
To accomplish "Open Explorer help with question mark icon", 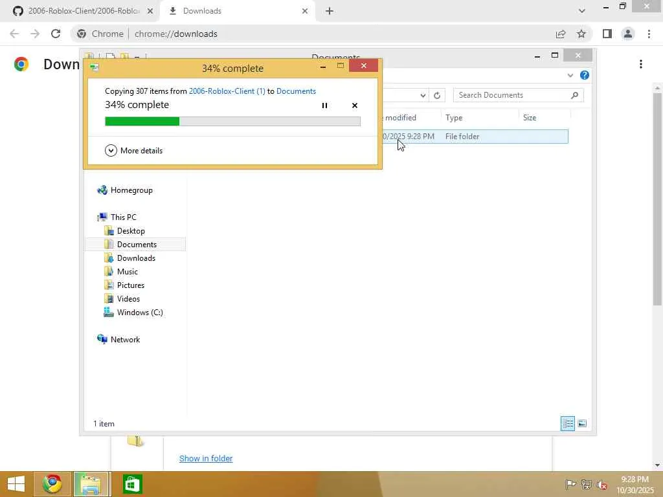I will tap(585, 75).
